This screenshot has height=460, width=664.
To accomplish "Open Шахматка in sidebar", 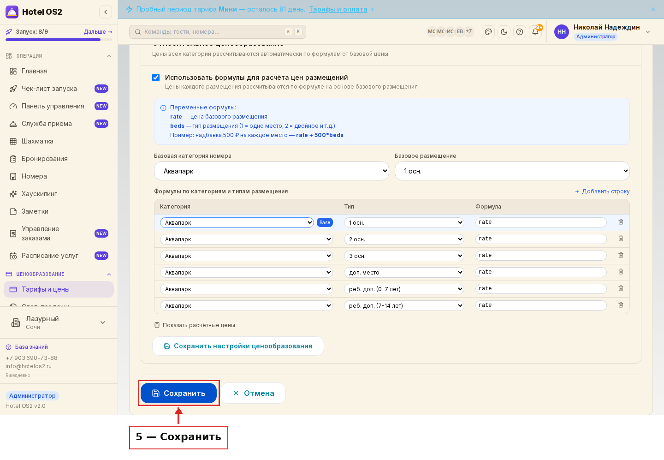I will (59, 141).
